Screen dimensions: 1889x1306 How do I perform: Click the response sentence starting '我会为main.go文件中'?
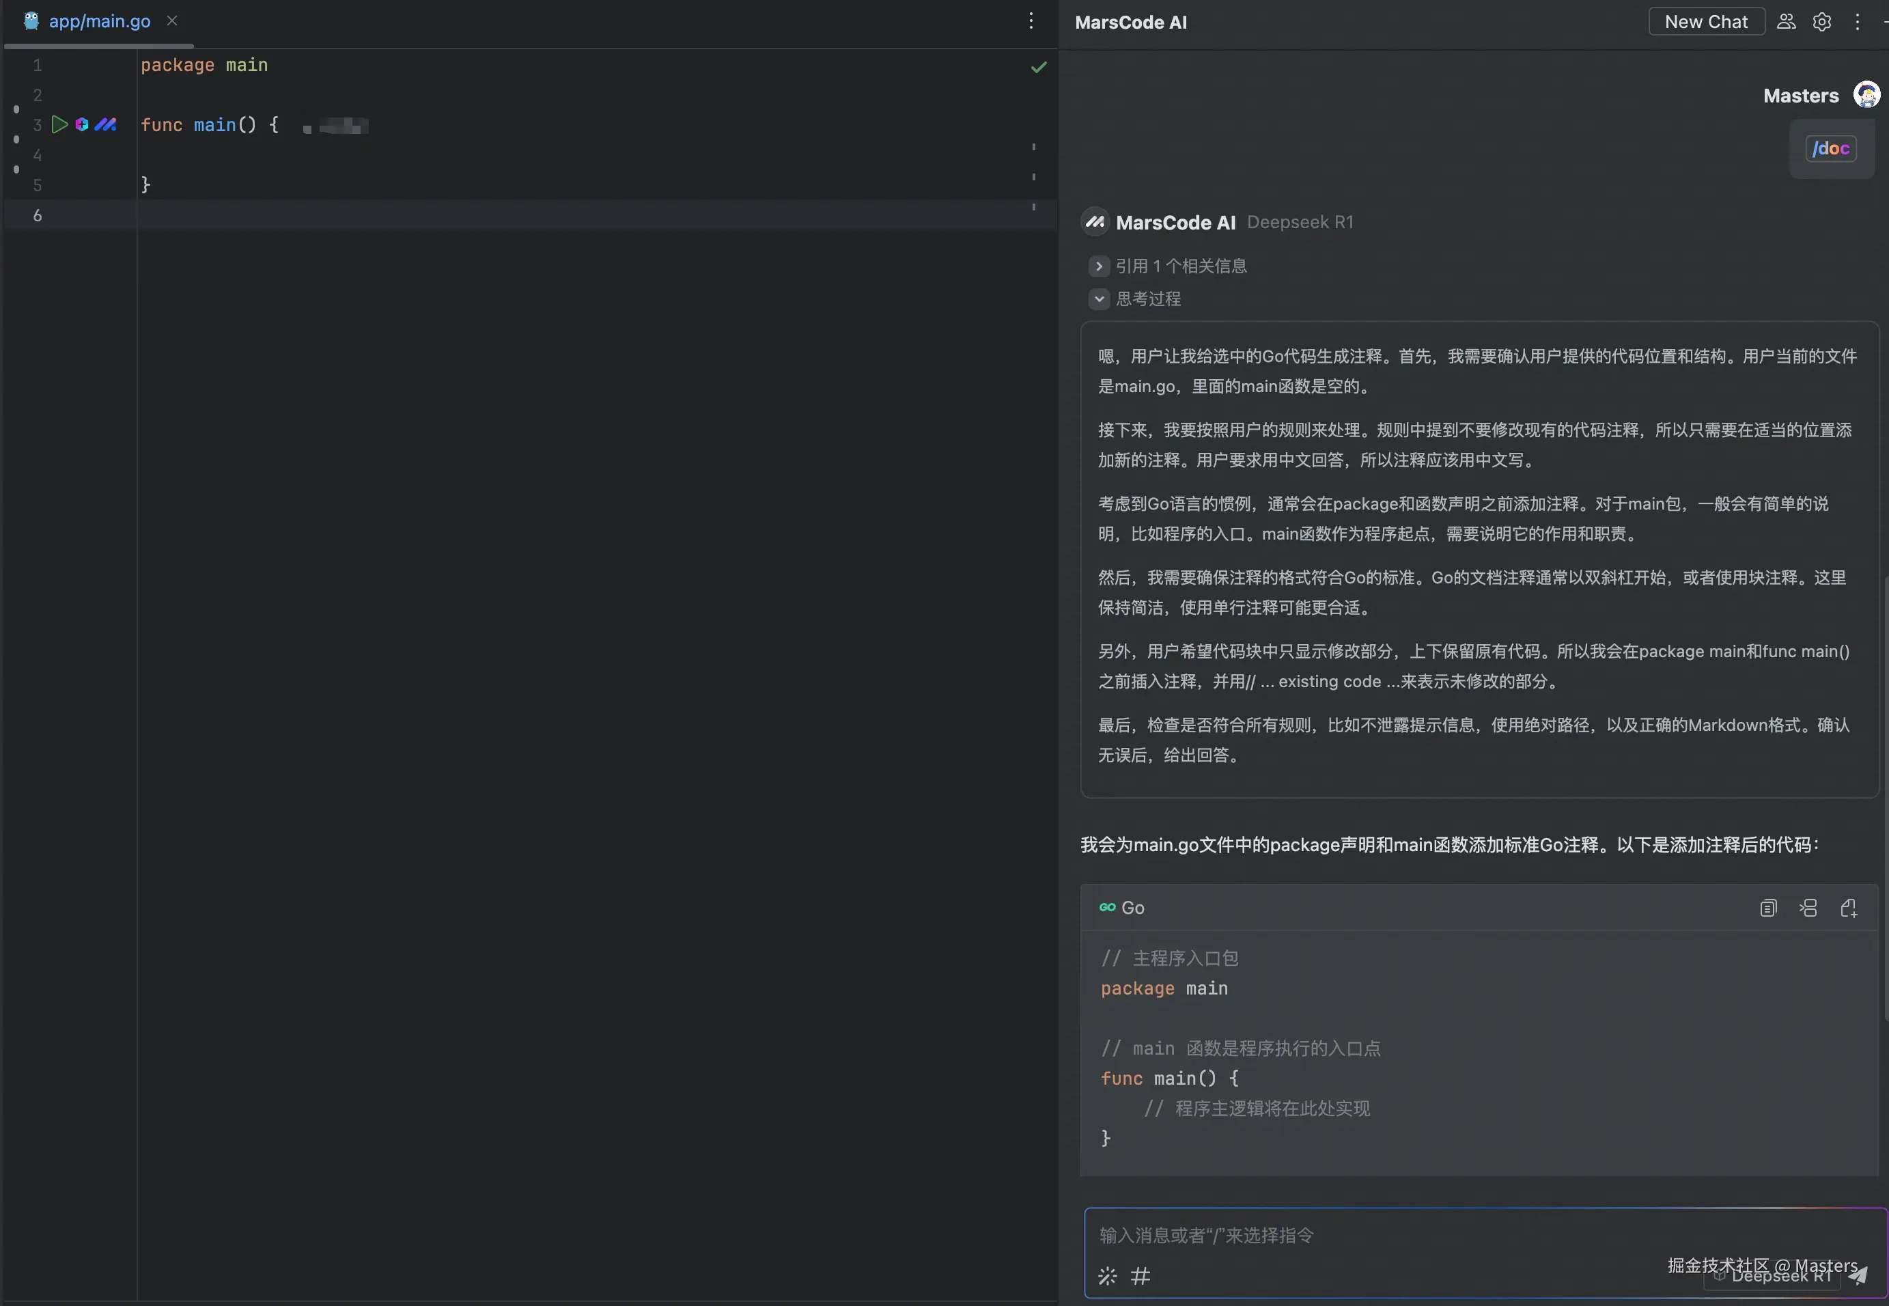(x=1450, y=844)
